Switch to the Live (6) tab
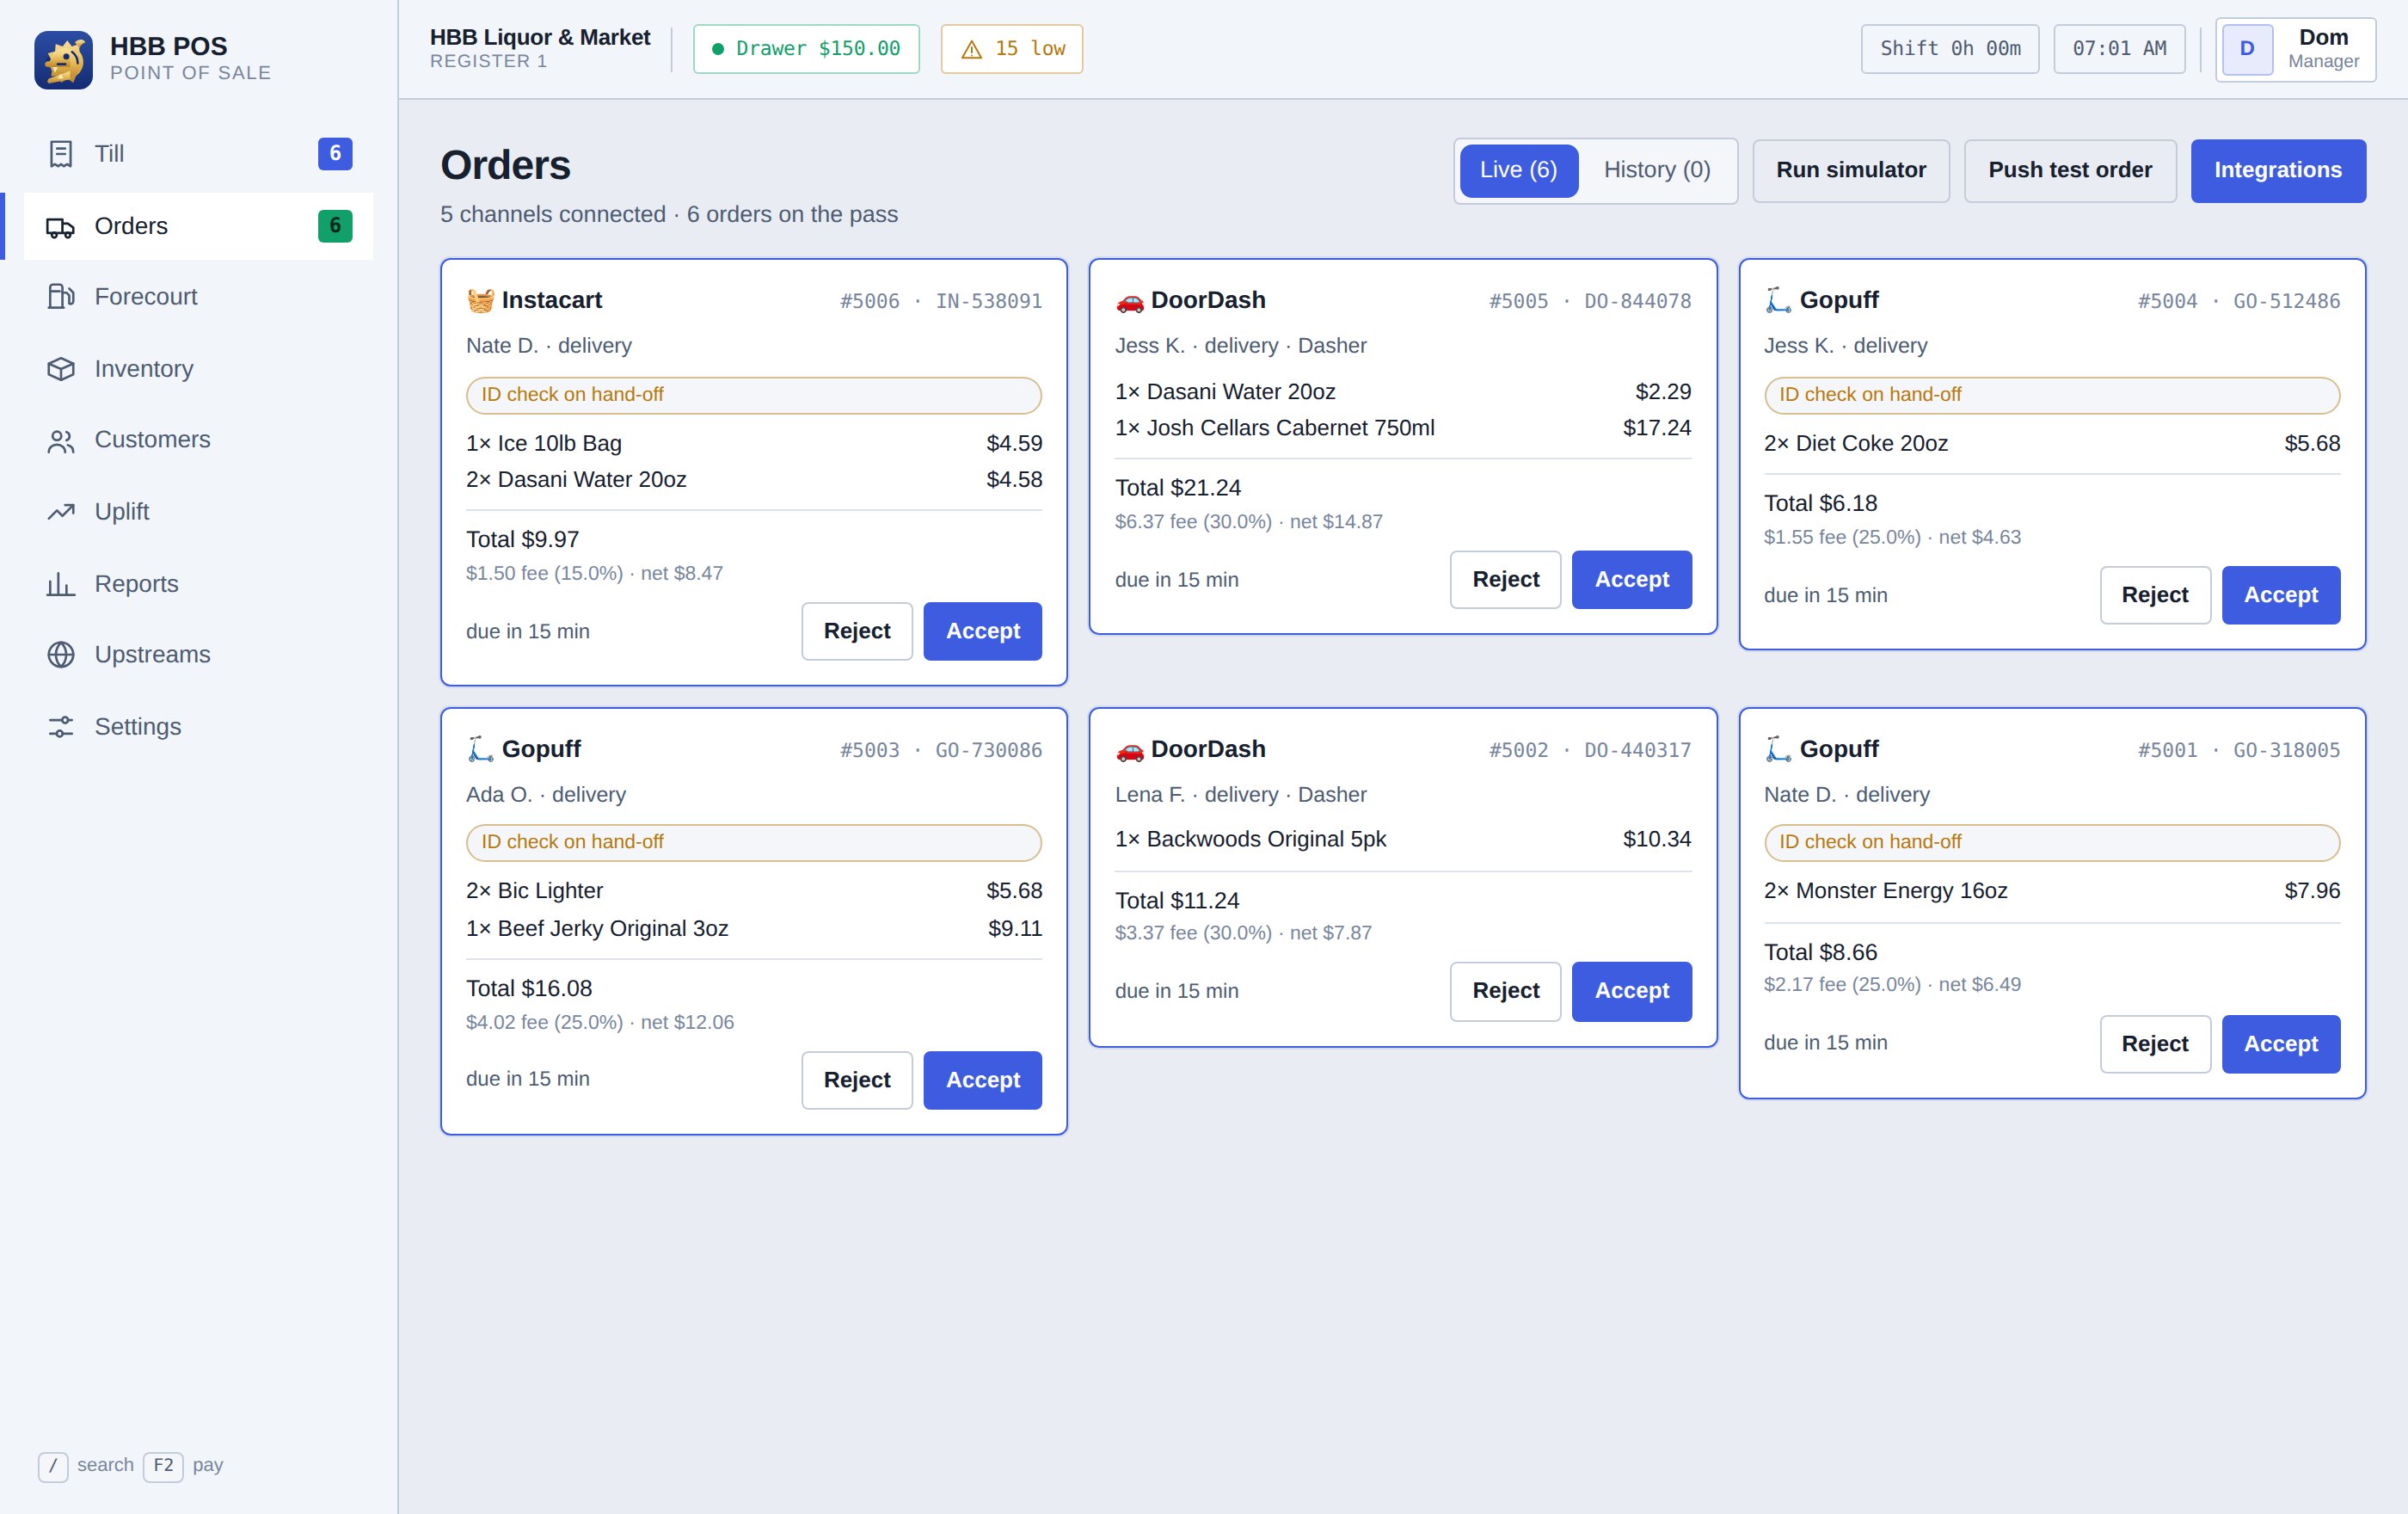 coord(1518,170)
